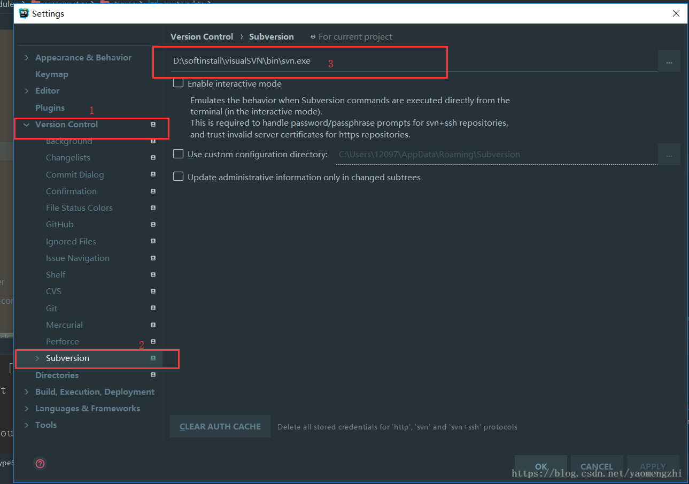Image resolution: width=689 pixels, height=484 pixels.
Task: Click Subversion in breadcrumb header
Action: click(x=272, y=37)
